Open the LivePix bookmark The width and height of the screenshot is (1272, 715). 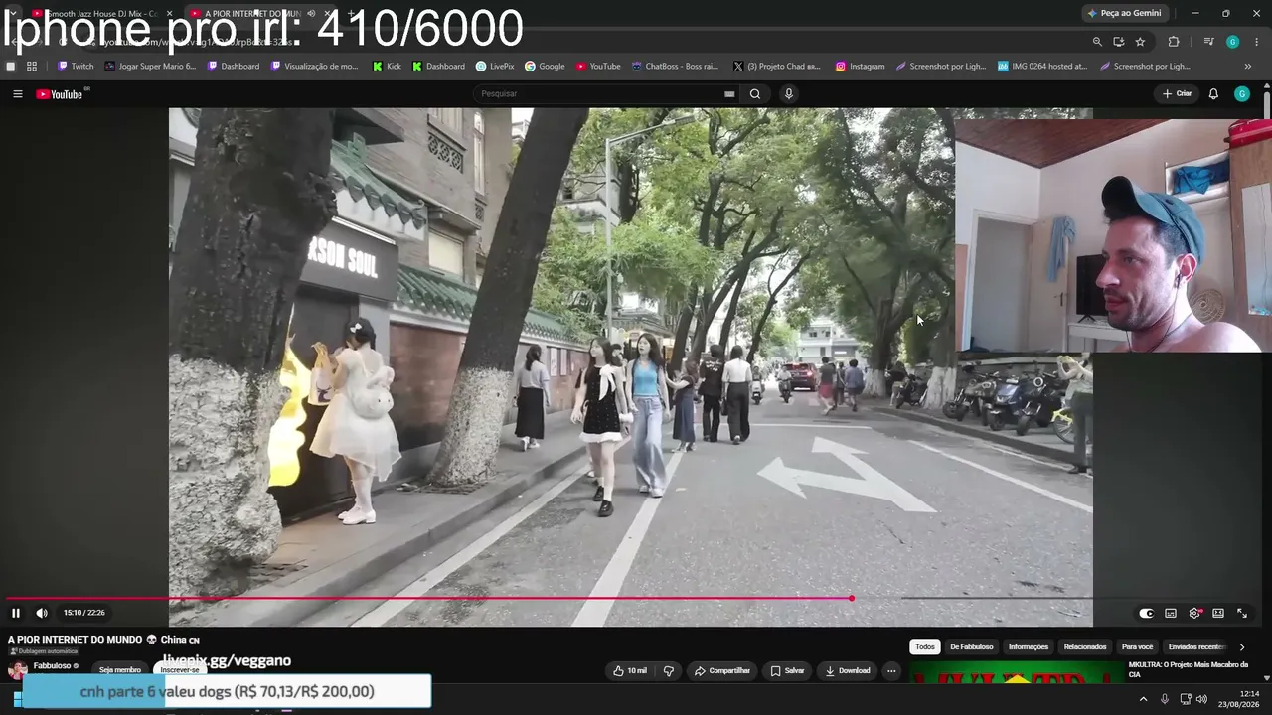coord(495,67)
